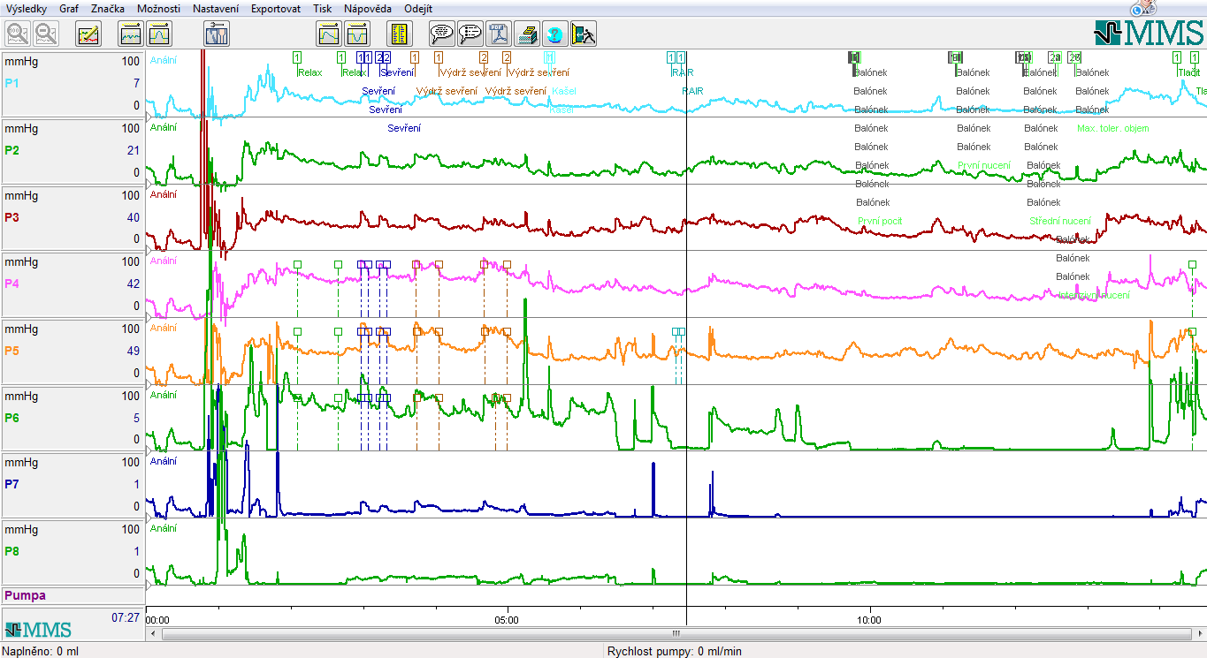This screenshot has width=1207, height=658.
Task: Click the zoom out magnifier icon
Action: pyautogui.click(x=46, y=34)
